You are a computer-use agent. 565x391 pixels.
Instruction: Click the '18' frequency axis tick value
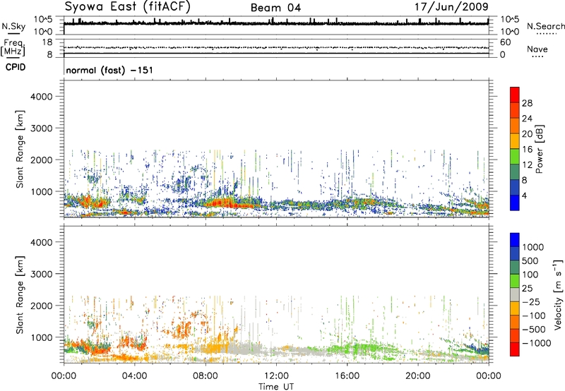point(47,42)
